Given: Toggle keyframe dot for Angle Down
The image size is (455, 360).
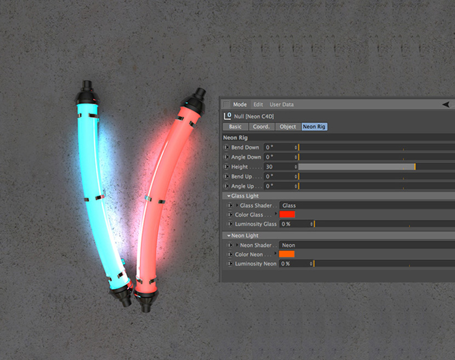Looking at the screenshot, I should [x=226, y=157].
